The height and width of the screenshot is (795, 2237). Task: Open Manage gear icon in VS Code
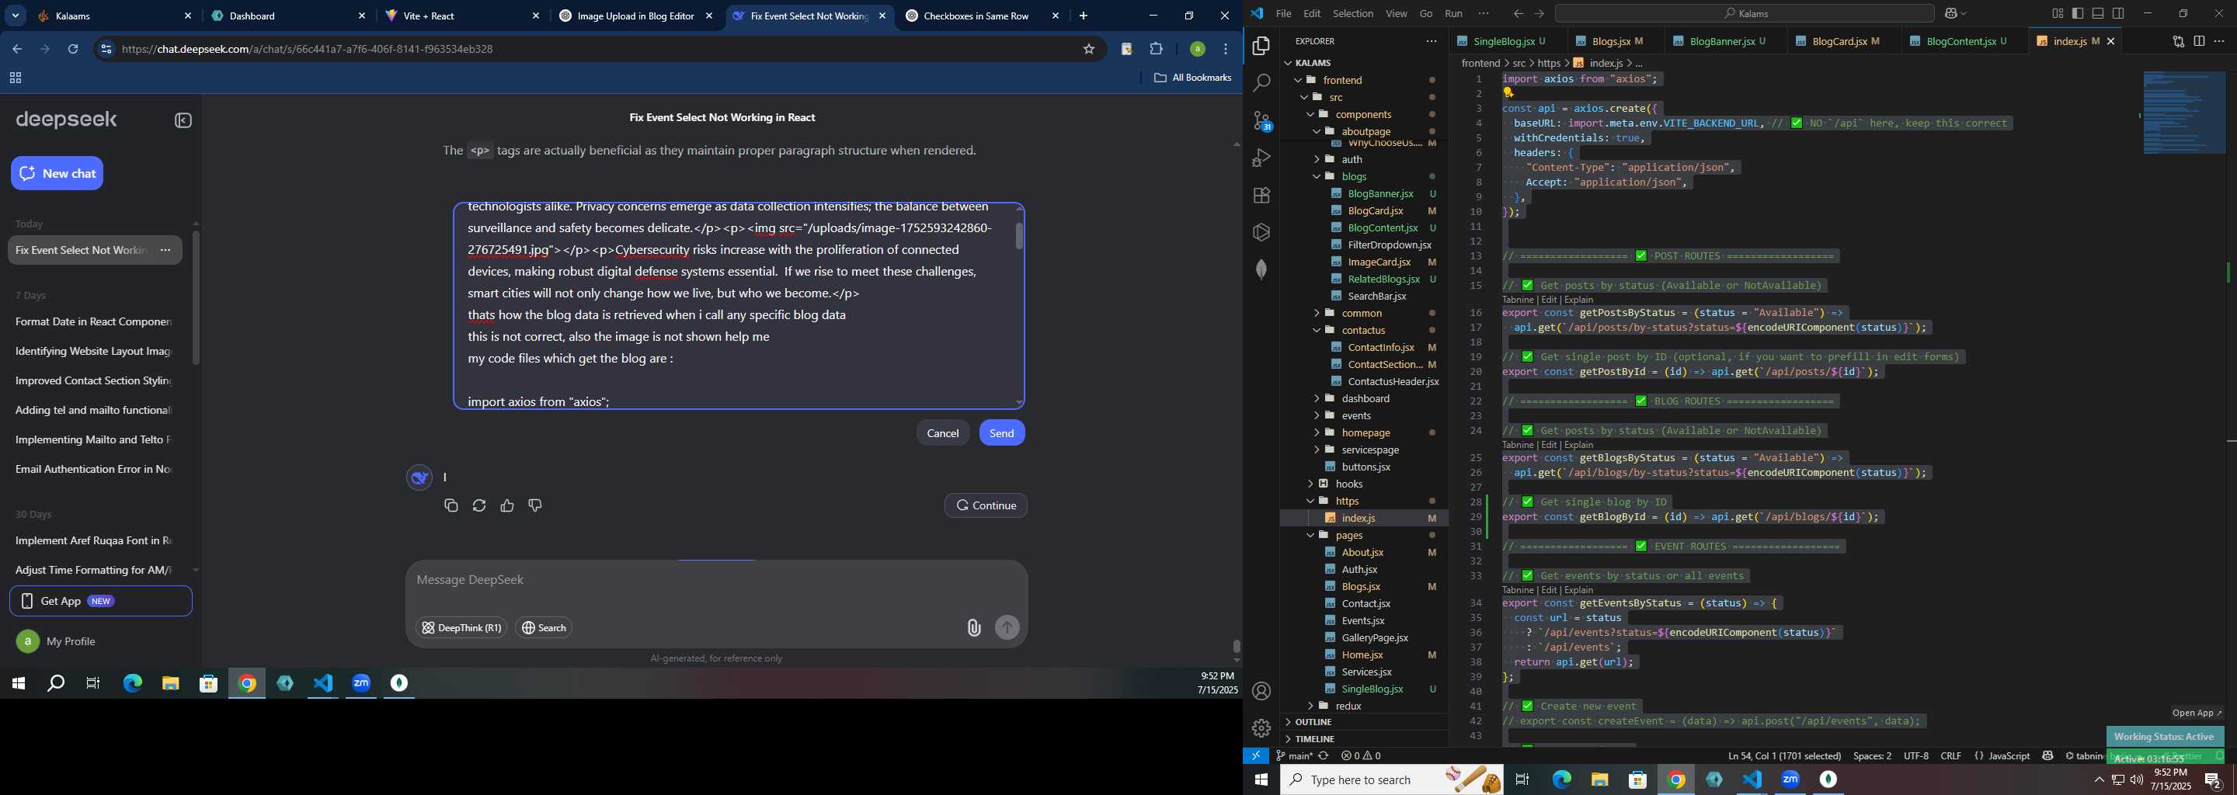click(1261, 728)
